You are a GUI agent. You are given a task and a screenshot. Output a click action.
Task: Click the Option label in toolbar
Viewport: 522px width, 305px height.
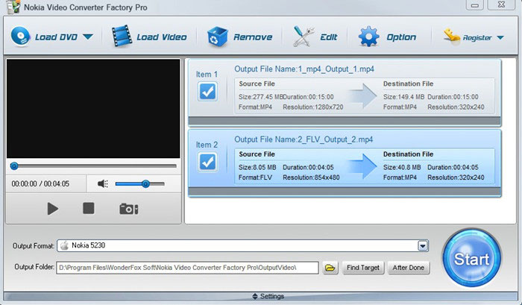tap(401, 37)
